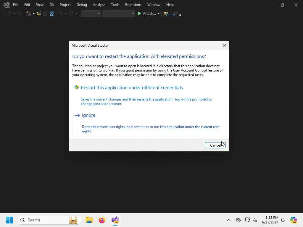Screen dimensions: 303x227
Task: Open the Window menu
Action: tap(154, 5)
